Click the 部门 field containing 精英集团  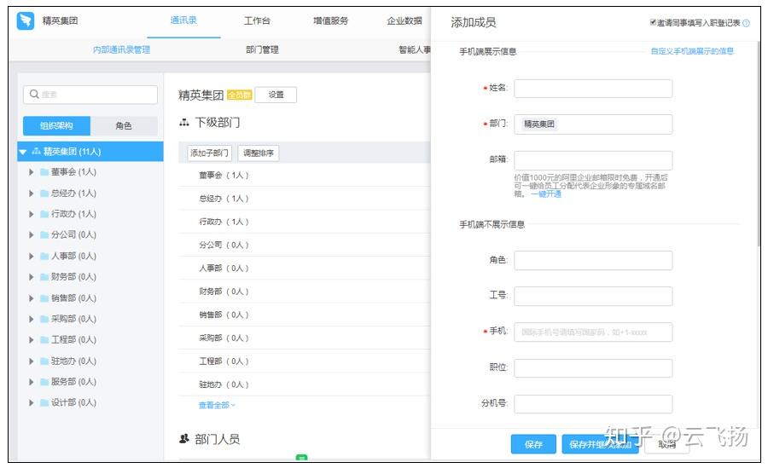pos(593,124)
